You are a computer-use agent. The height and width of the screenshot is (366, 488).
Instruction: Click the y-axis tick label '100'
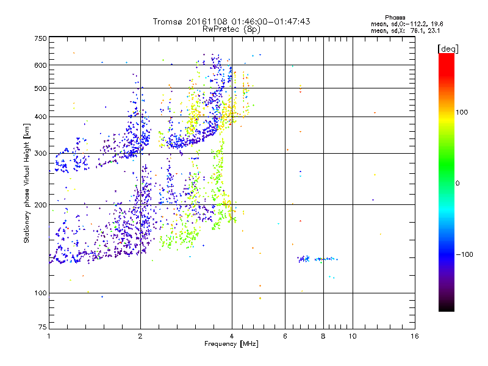tap(40, 293)
